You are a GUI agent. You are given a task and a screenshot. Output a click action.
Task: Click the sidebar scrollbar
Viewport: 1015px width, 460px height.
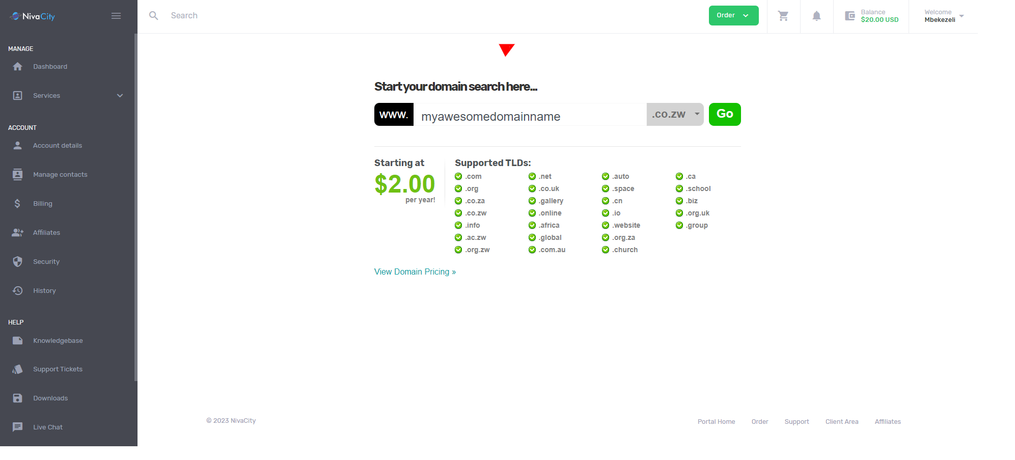135,207
